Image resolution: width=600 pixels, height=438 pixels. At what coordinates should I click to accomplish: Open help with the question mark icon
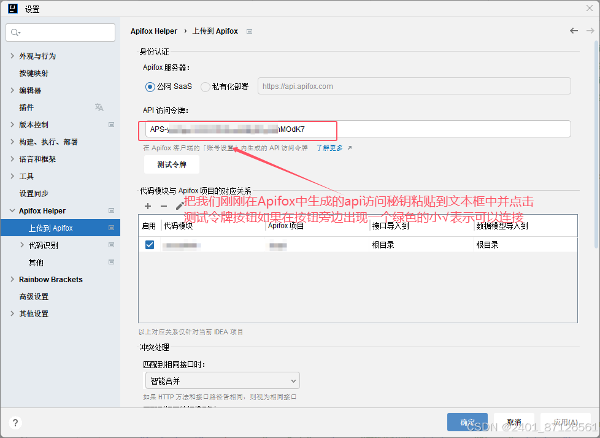coord(15,423)
